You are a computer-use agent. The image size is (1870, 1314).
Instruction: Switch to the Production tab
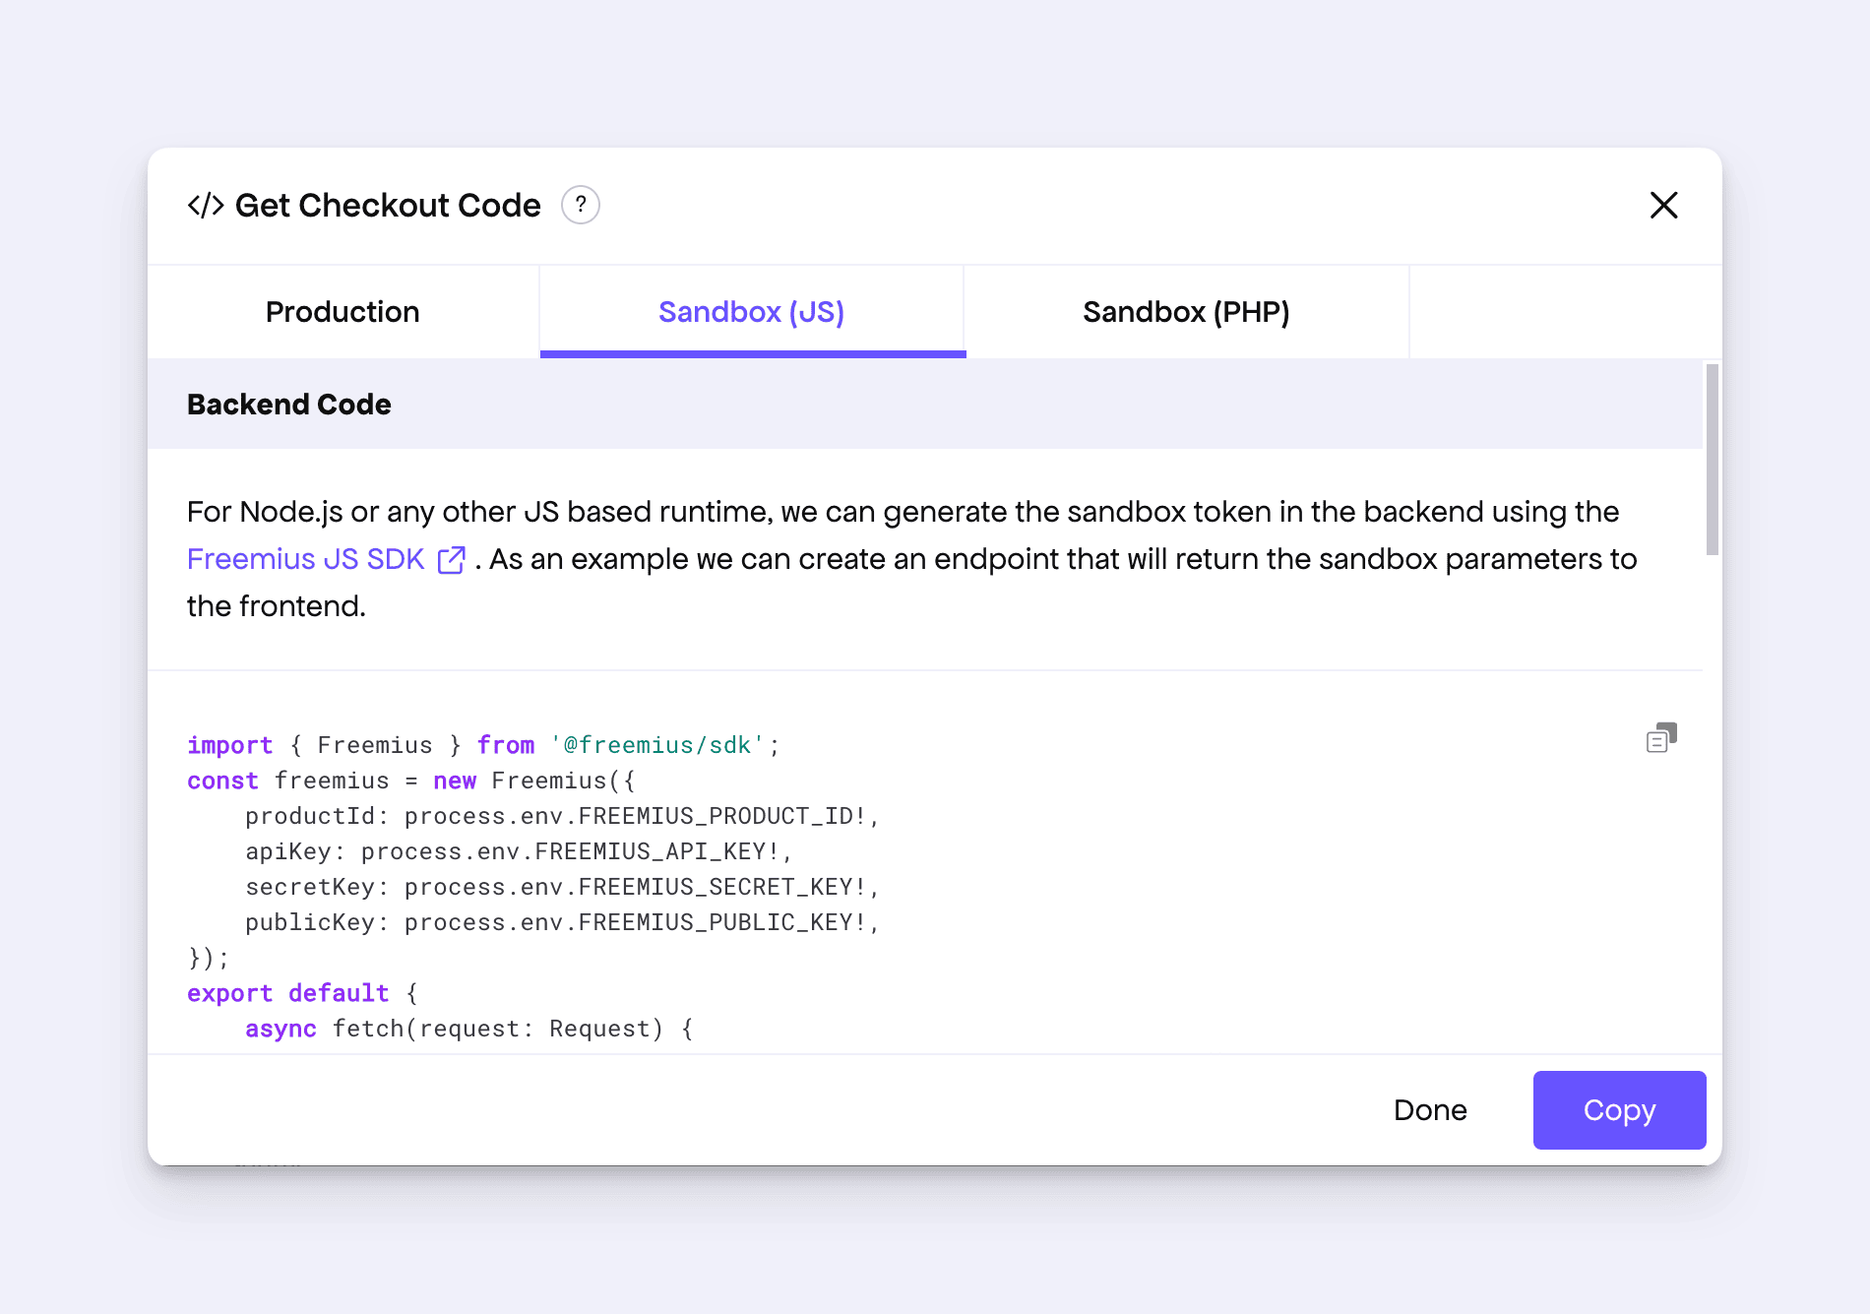pyautogui.click(x=343, y=312)
